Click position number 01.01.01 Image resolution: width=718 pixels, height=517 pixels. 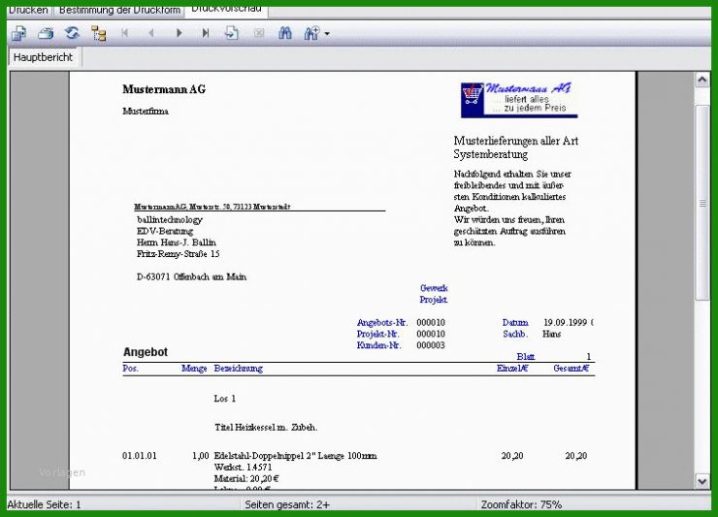(x=139, y=456)
